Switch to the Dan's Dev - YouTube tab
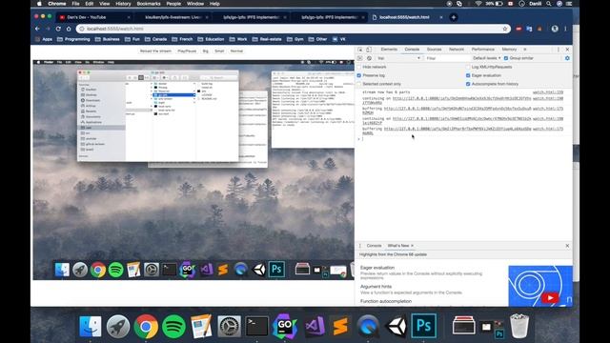The image size is (610, 343). pos(94,17)
